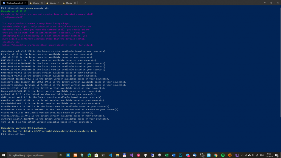Open a new terminal tab with plus button
The width and height of the screenshot is (281, 158).
(80, 3)
